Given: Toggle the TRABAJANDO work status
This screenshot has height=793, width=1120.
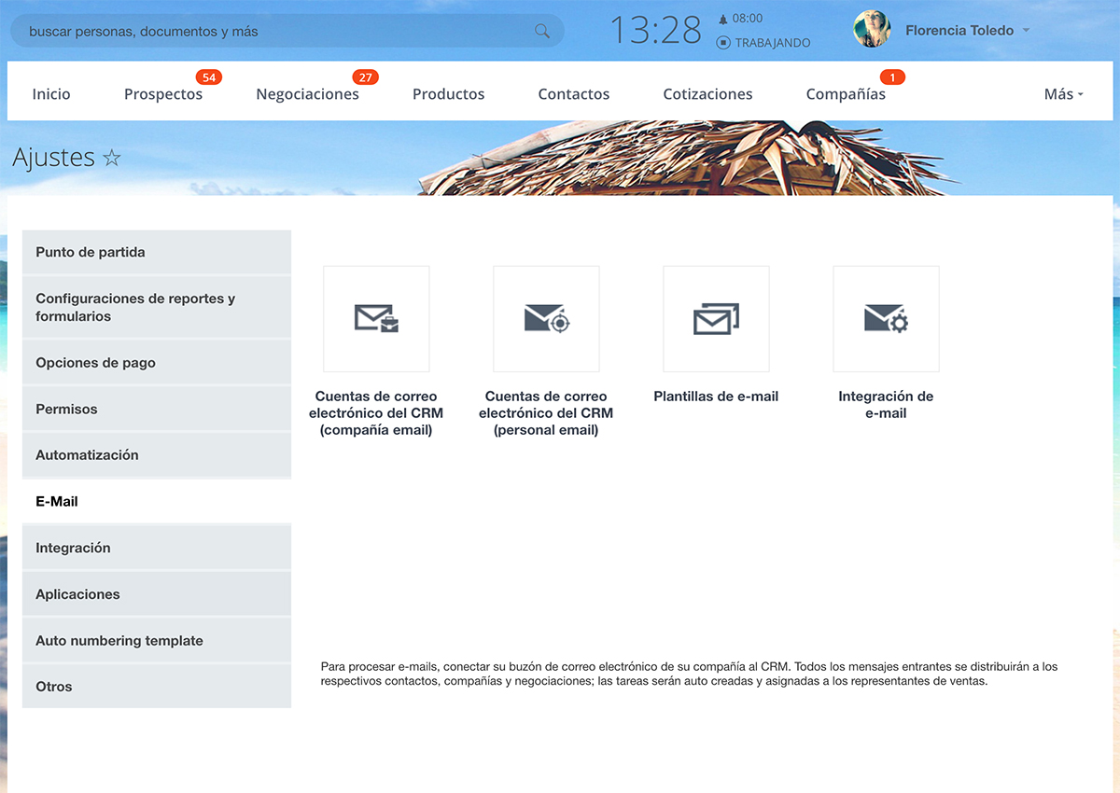Looking at the screenshot, I should pos(763,43).
